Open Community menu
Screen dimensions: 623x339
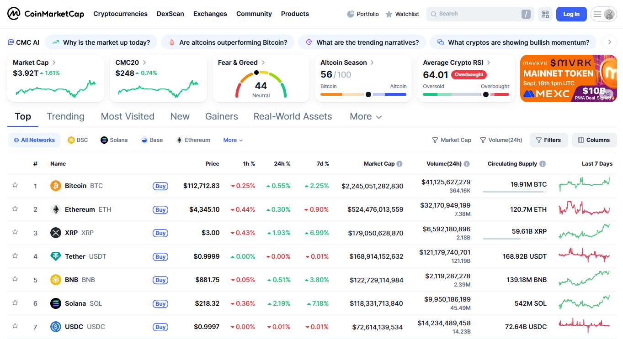point(254,14)
